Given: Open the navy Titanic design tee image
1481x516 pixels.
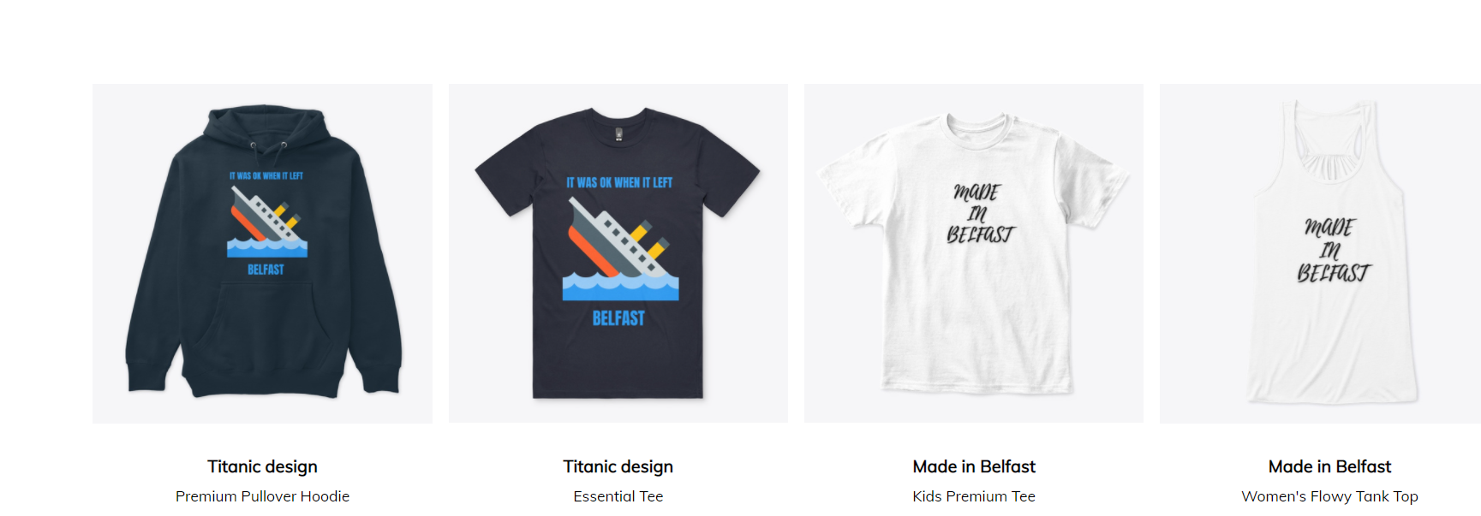Looking at the screenshot, I should coord(618,253).
